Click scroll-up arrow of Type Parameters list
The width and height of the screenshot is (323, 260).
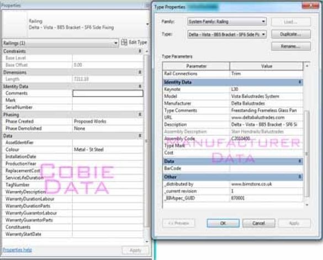click(307, 66)
